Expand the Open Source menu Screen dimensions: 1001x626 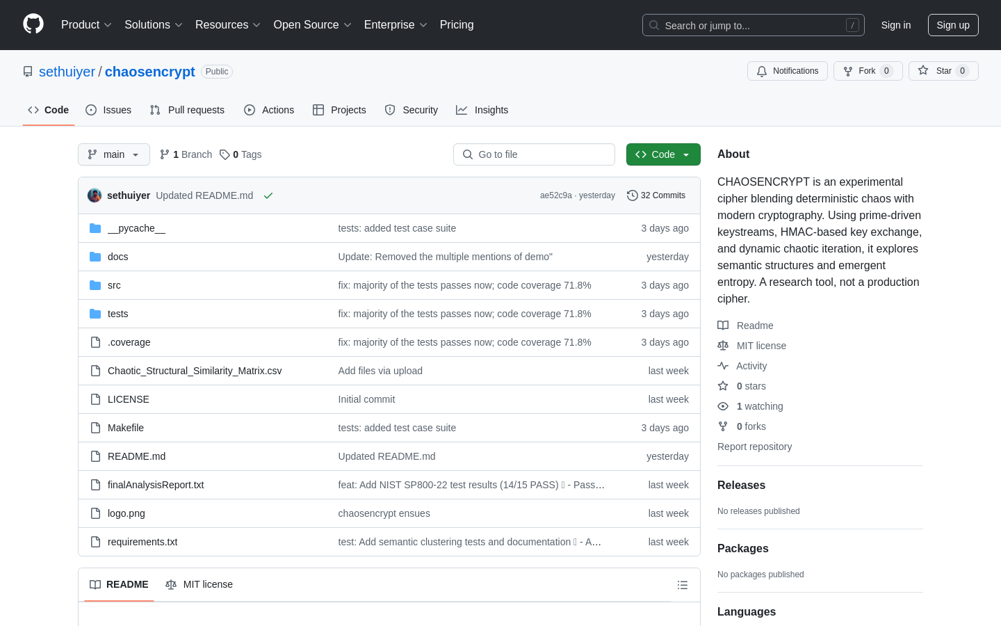312,24
